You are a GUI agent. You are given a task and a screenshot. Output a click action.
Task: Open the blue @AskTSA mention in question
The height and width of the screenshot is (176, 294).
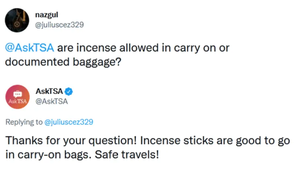(x=30, y=48)
